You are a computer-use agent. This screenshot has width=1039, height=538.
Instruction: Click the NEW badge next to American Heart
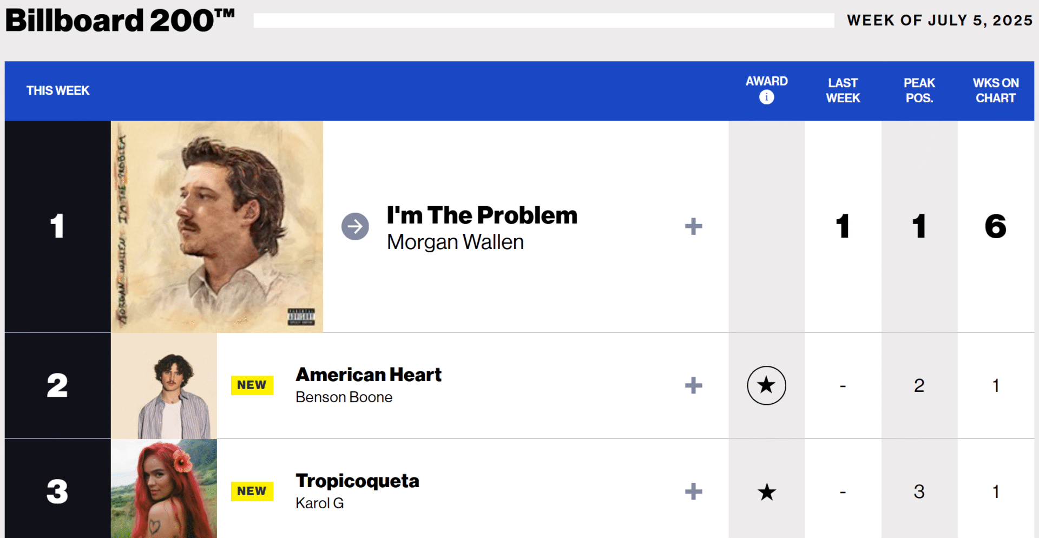pyautogui.click(x=252, y=385)
